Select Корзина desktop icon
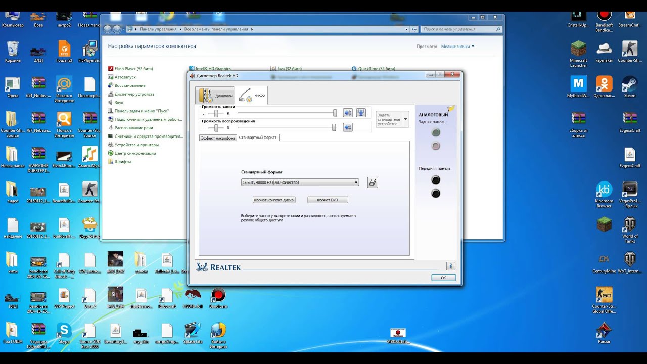 [x=13, y=52]
